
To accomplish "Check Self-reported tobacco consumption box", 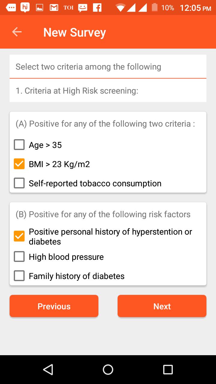I will tap(19, 183).
